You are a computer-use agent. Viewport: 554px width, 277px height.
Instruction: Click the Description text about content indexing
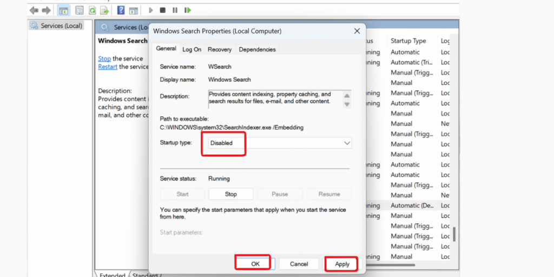tap(269, 98)
